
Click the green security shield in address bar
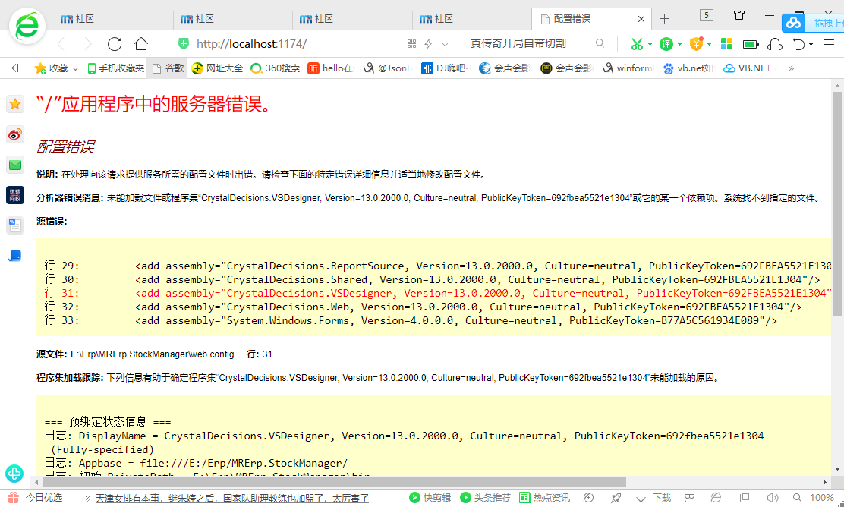pos(184,43)
